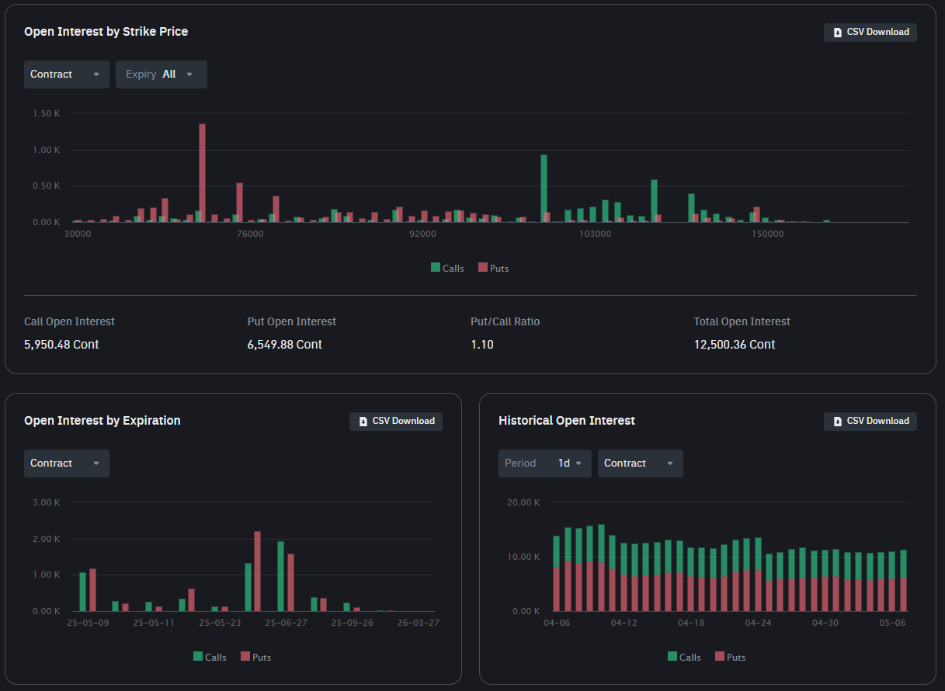Click the 05-06 stacked bar in historical chart
Screen dimensions: 945x691
coord(903,582)
